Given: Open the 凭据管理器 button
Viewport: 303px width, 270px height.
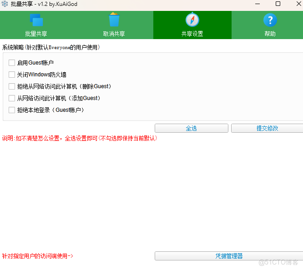Looking at the screenshot, I should (229, 256).
